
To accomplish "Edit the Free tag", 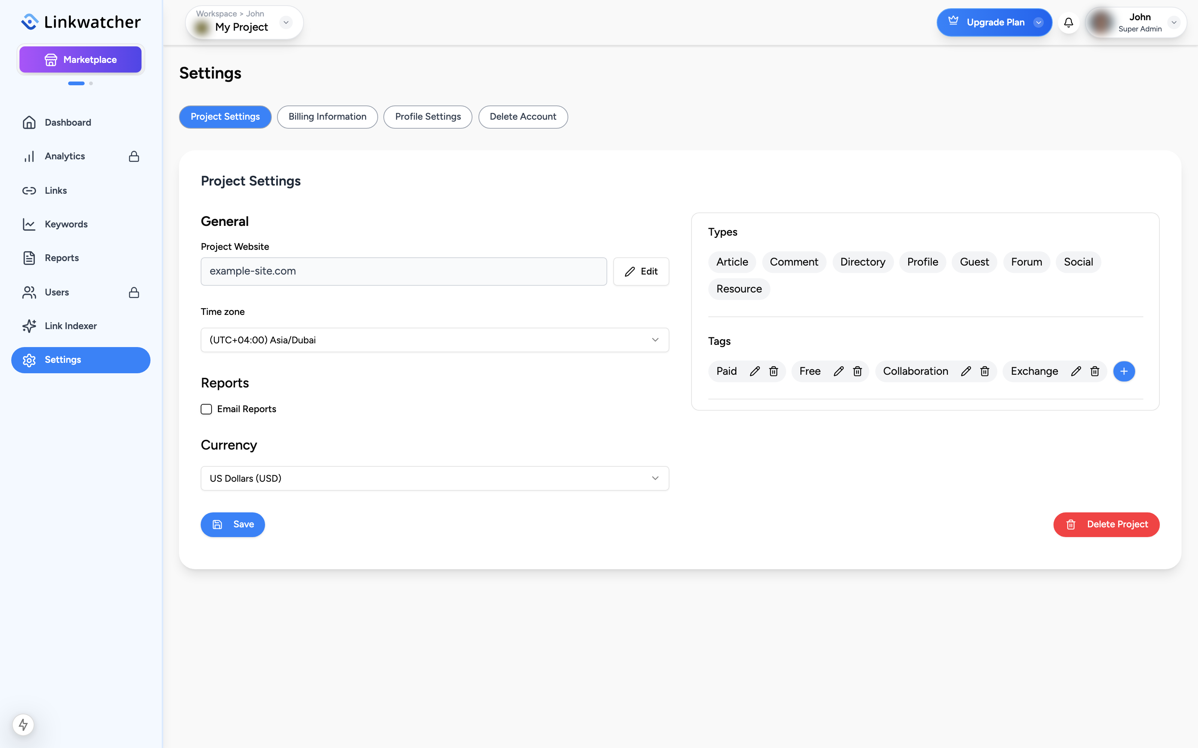I will click(838, 371).
